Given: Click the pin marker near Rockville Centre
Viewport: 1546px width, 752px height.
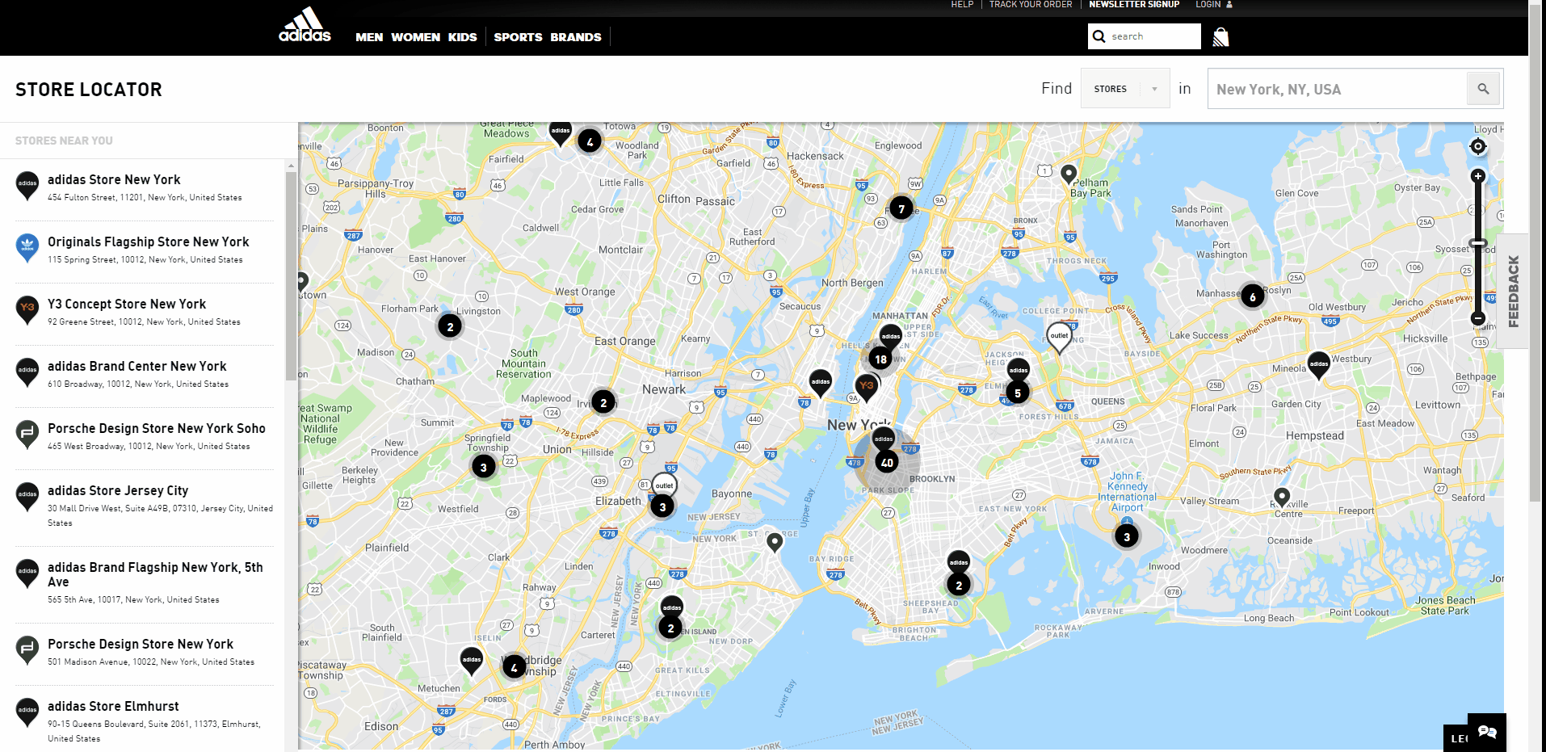Looking at the screenshot, I should (1282, 498).
